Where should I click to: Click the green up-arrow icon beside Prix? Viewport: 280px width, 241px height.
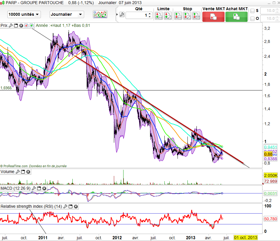click(31, 25)
